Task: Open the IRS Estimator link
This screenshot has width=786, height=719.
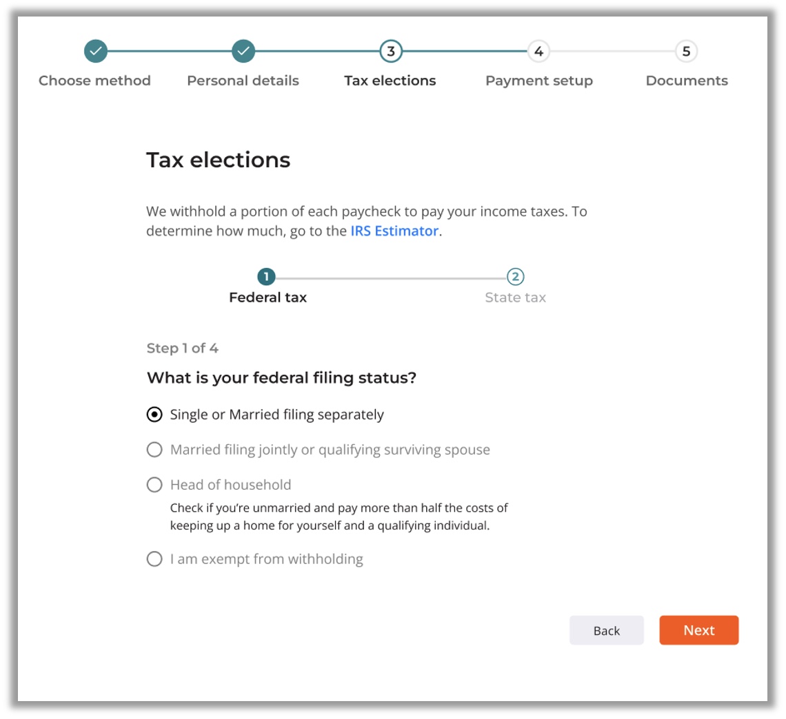Action: (x=394, y=231)
